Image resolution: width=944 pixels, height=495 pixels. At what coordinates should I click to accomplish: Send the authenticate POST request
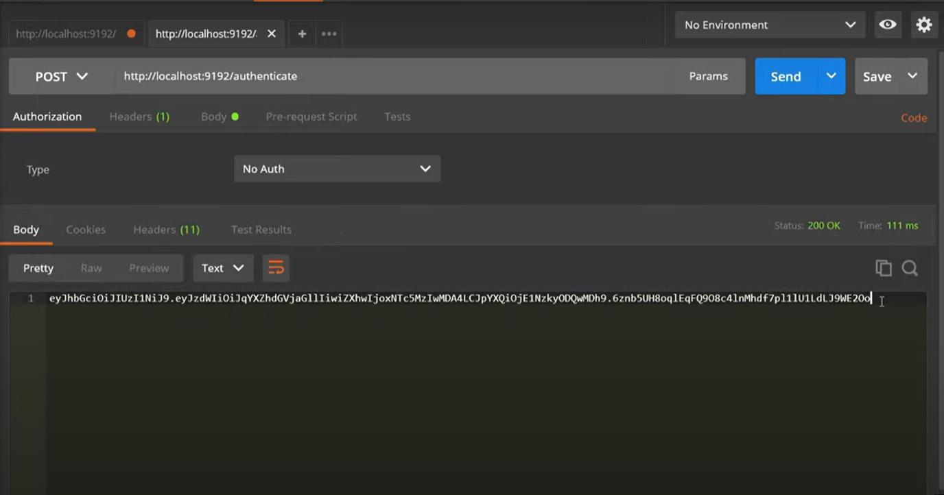point(785,76)
